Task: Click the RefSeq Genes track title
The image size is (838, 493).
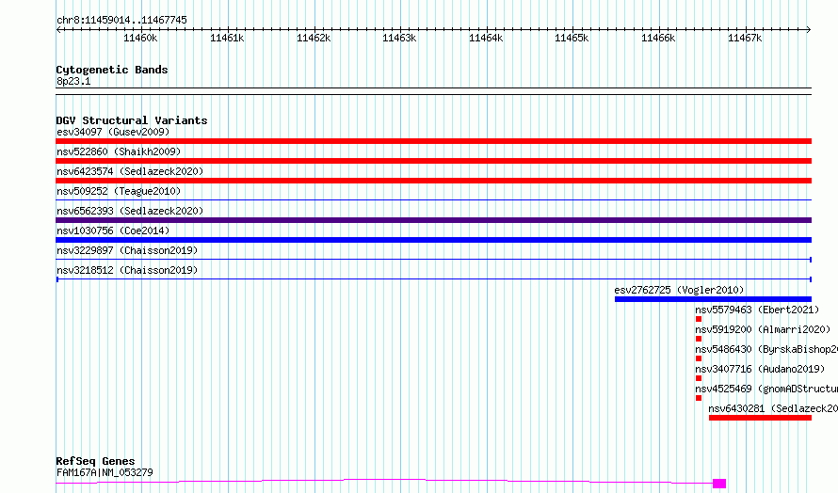Action: coord(96,461)
